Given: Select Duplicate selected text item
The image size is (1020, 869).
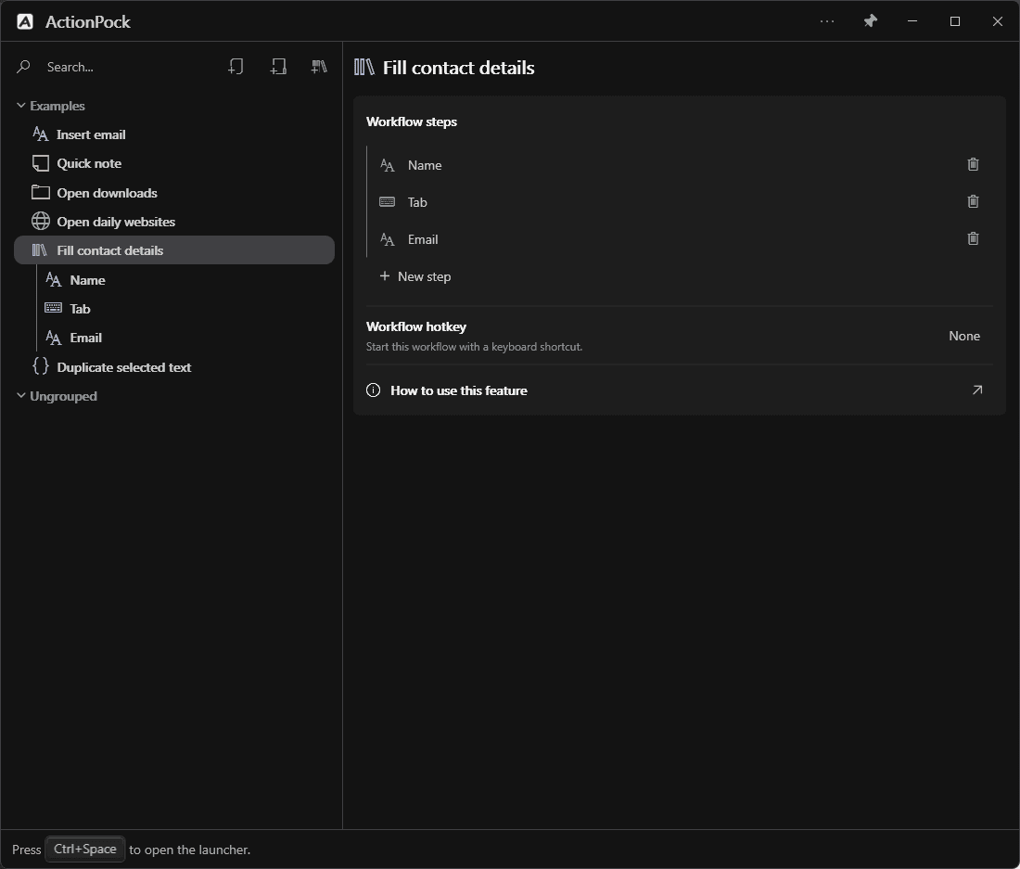Looking at the screenshot, I should (x=174, y=367).
